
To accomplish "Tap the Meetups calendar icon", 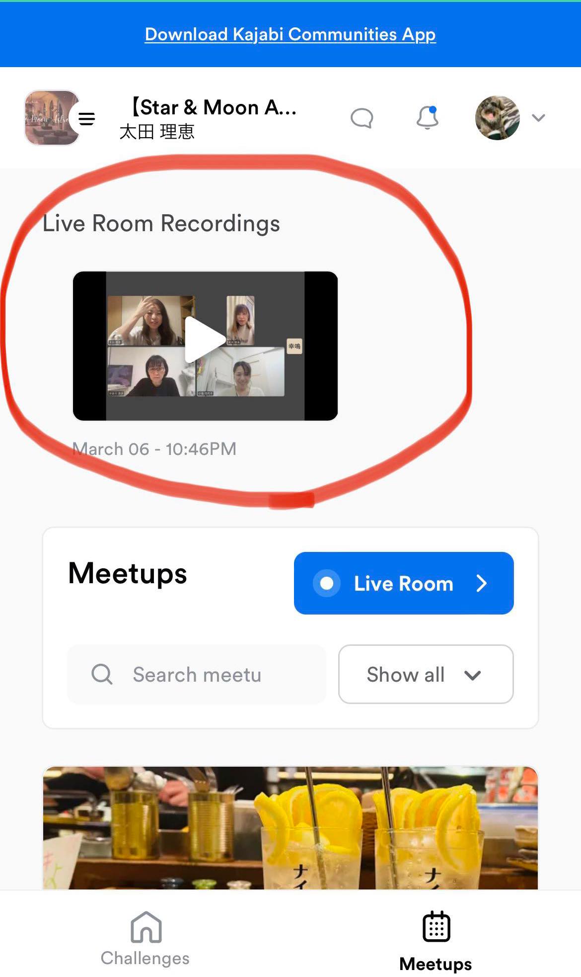I will (436, 926).
